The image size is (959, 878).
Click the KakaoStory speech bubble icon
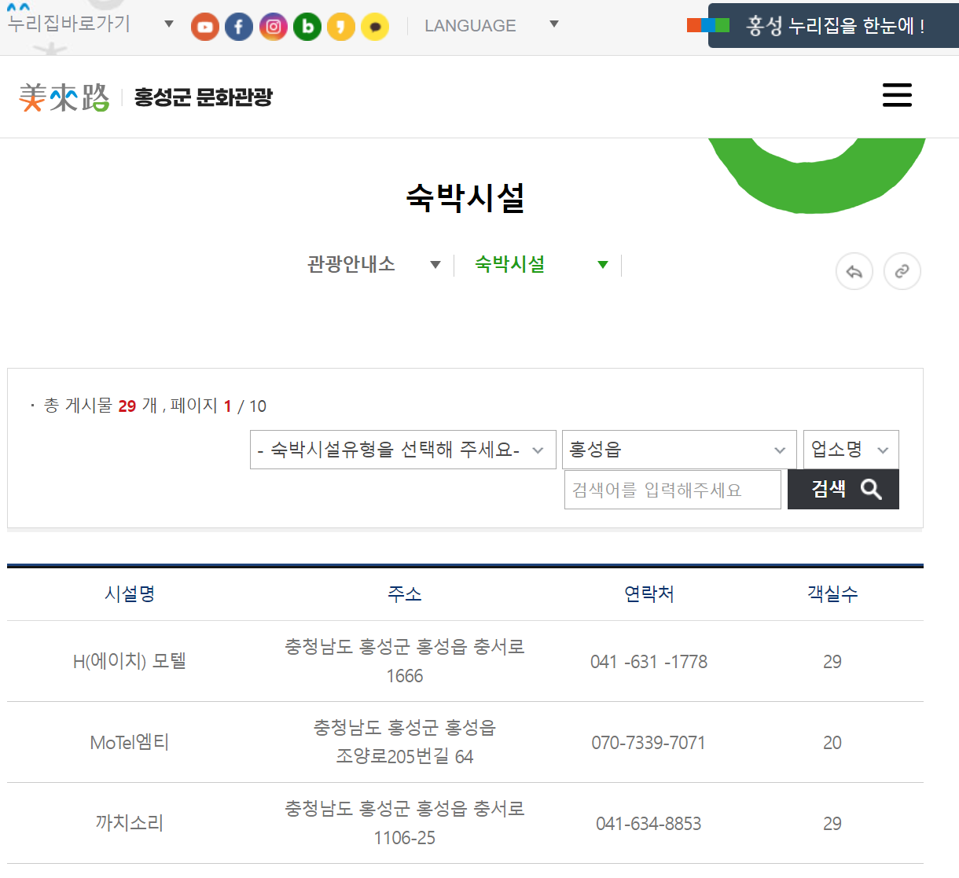point(375,26)
